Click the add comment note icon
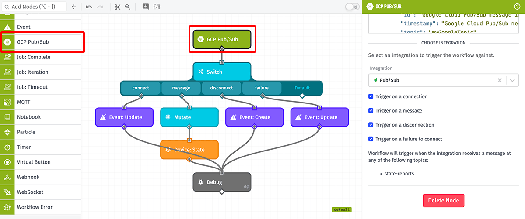Screen dimensions: 525x219 click(x=145, y=7)
